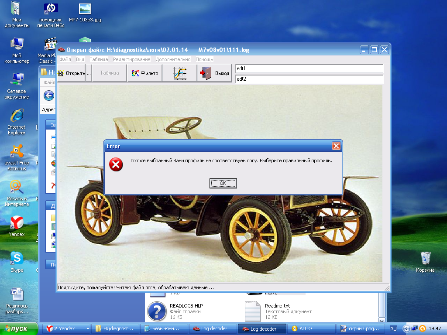The width and height of the screenshot is (447, 335).
Task: Minimize the Log decoder window
Action: pyautogui.click(x=364, y=50)
